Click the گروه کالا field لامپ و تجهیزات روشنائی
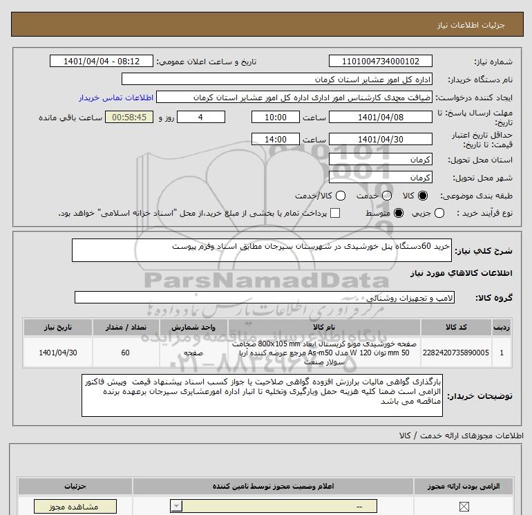Viewport: 532px width, 515px height. coord(265,298)
